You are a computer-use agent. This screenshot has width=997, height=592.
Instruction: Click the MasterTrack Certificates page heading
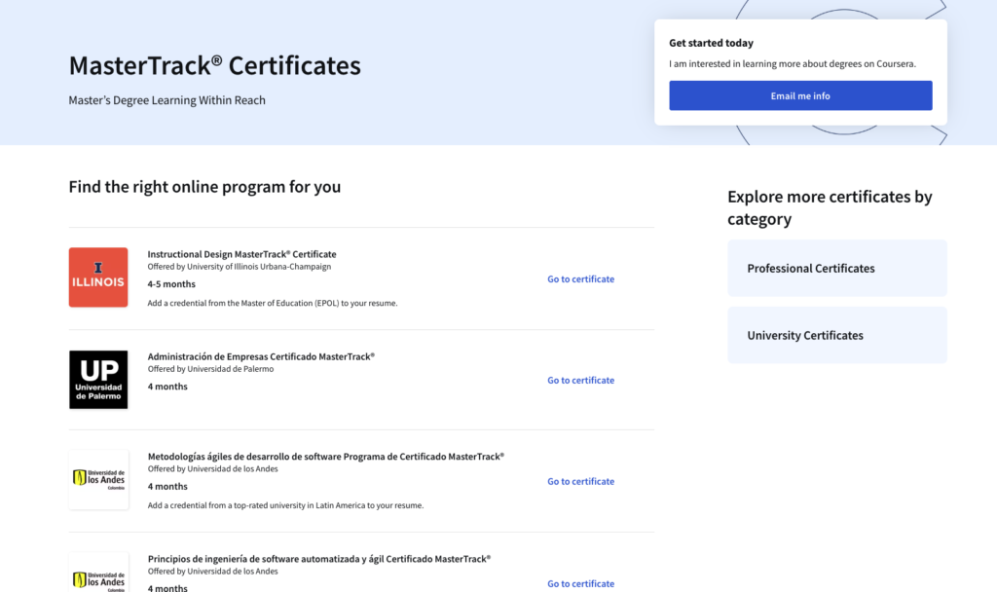(215, 65)
